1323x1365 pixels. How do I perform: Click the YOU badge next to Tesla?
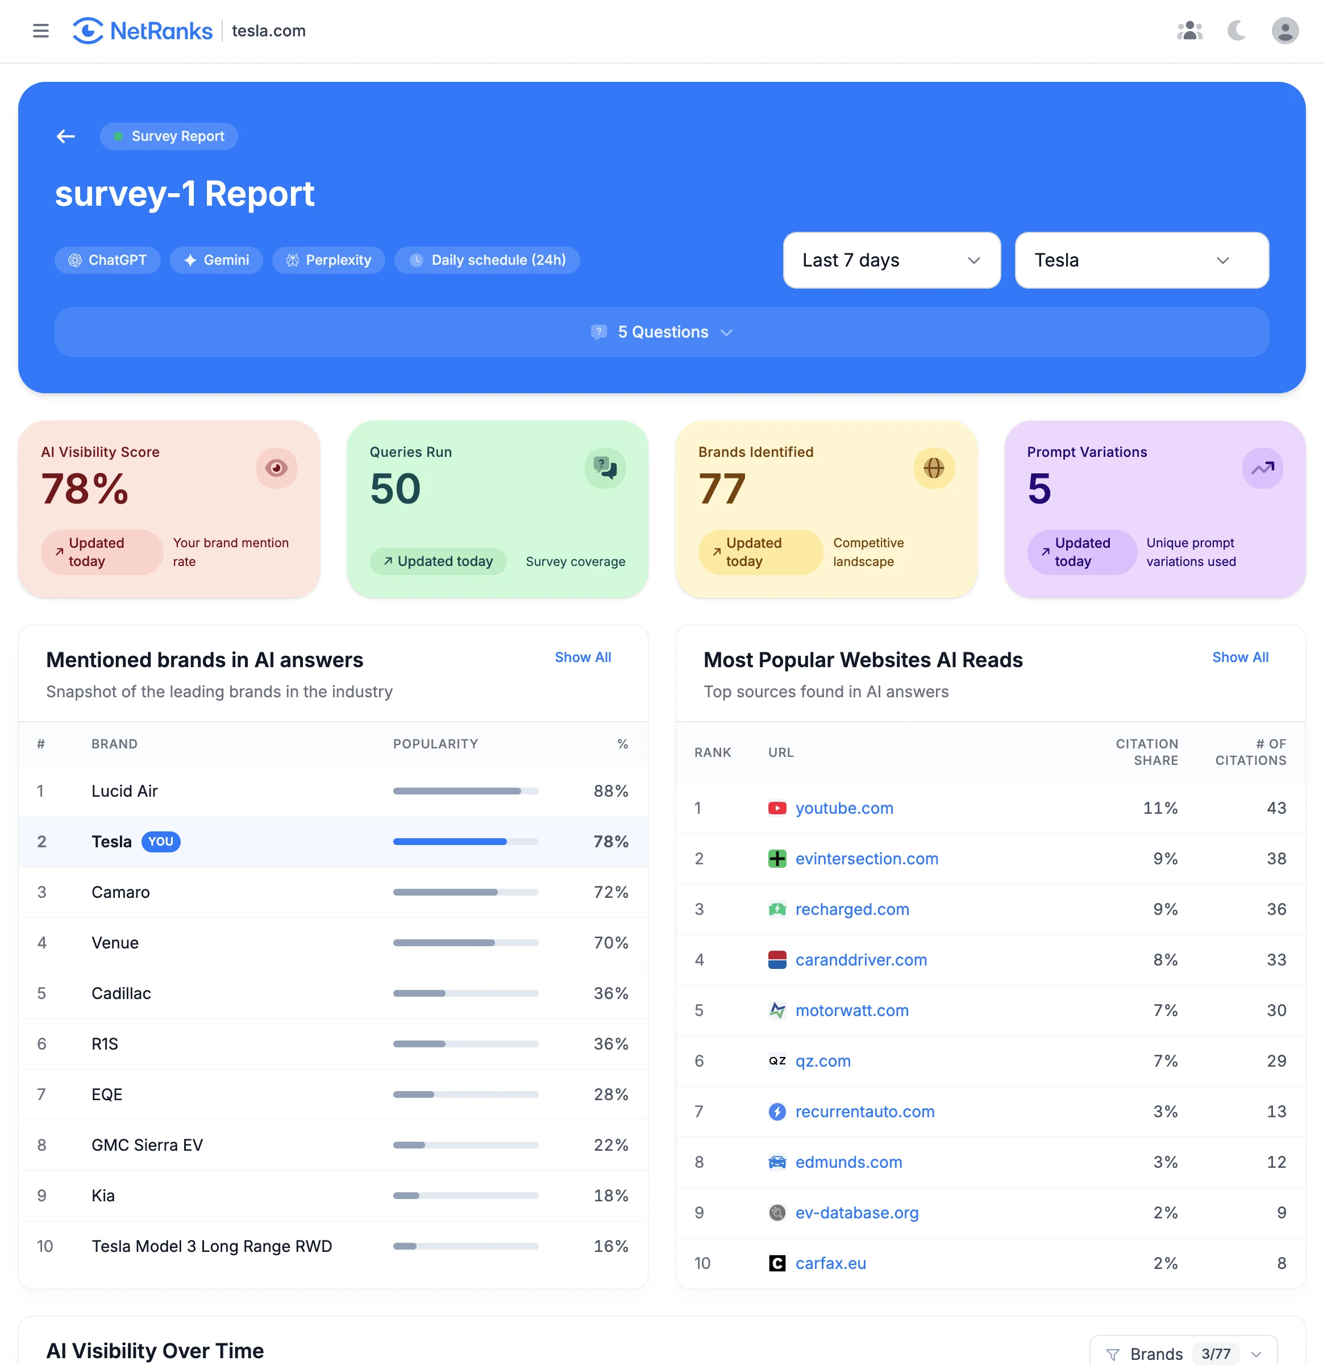(161, 841)
